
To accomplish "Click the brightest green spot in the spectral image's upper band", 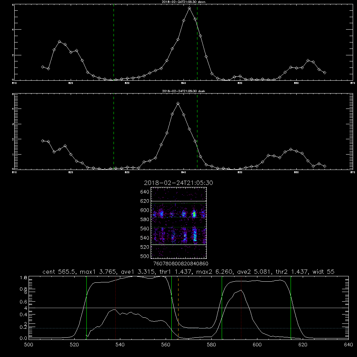I will point(194,214).
